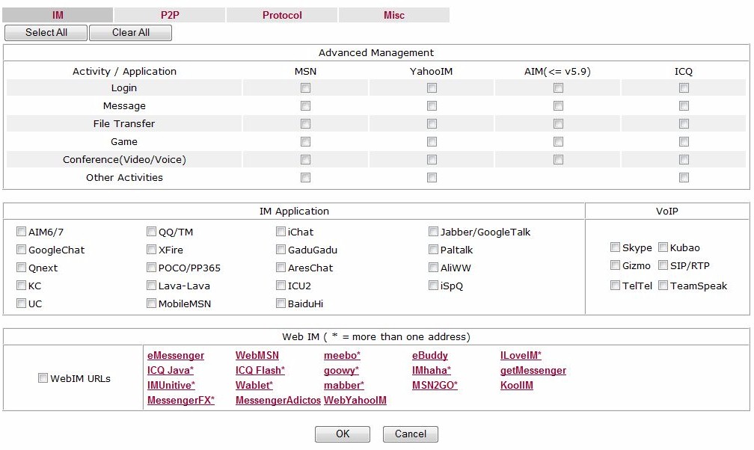Open the ILoveIM* link
754x450 pixels.
521,355
